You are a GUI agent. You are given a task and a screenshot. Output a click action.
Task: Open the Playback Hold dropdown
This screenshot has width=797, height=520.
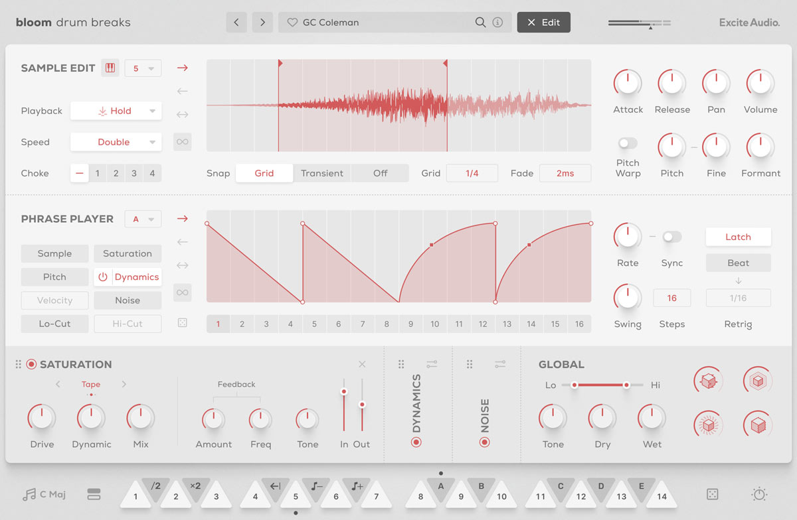(116, 111)
